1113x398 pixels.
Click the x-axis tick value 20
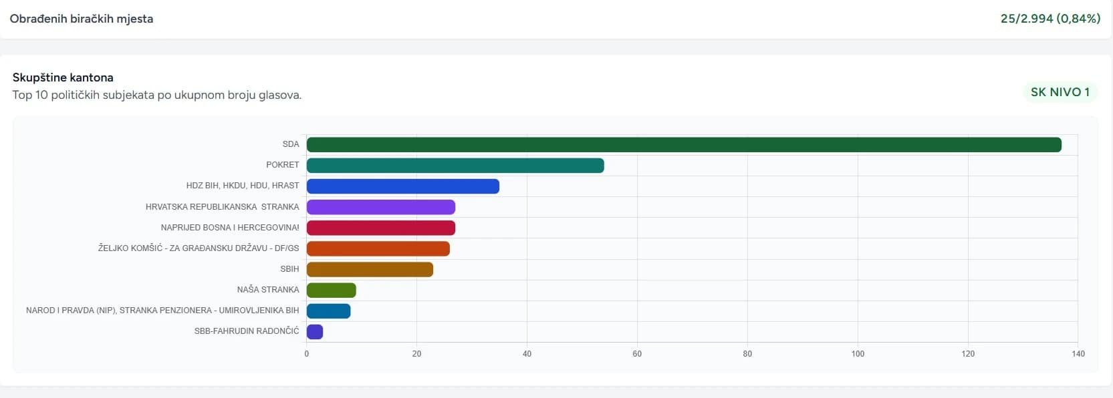click(417, 354)
